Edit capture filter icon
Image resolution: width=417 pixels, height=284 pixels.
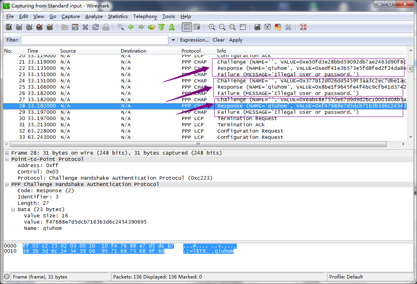pyautogui.click(x=257, y=27)
